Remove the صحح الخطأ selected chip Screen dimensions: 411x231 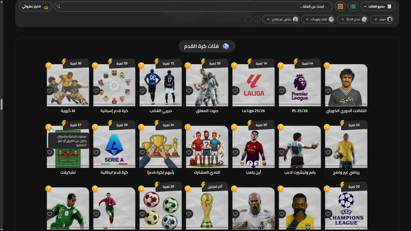tap(343, 19)
